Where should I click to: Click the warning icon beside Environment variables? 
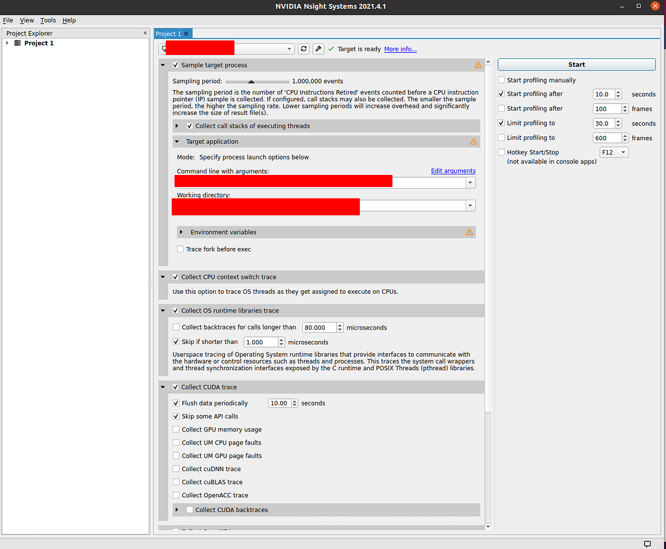pyautogui.click(x=470, y=232)
